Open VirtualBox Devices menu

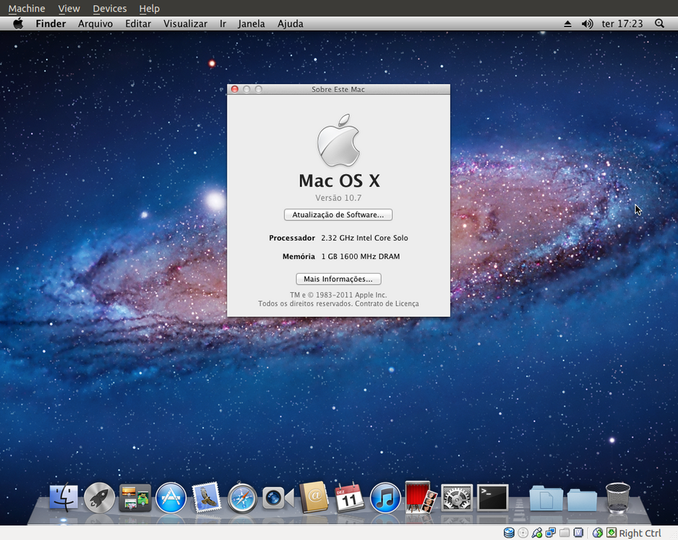click(x=109, y=9)
